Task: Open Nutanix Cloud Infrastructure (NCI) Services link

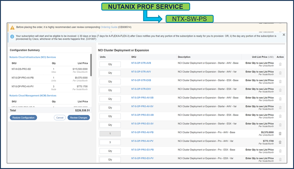Action: pyautogui.click(x=33, y=57)
